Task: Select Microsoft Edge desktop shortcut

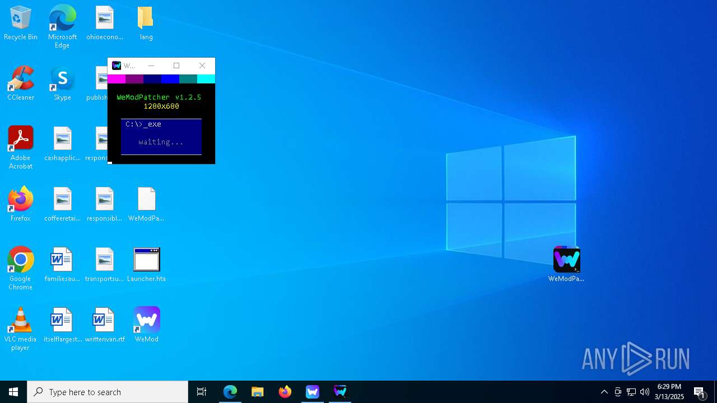Action: point(62,27)
